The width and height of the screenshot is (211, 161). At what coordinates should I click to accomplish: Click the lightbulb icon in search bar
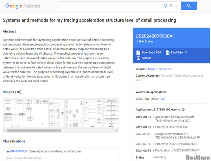(x=166, y=6)
